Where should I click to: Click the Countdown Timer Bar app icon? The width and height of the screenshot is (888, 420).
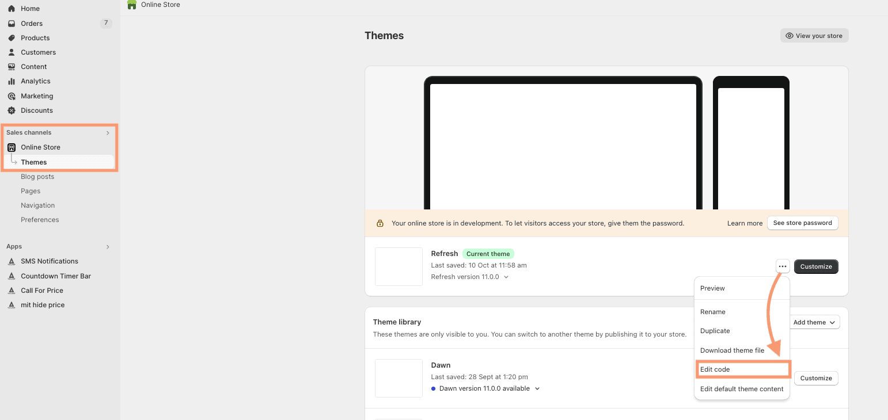(x=12, y=276)
